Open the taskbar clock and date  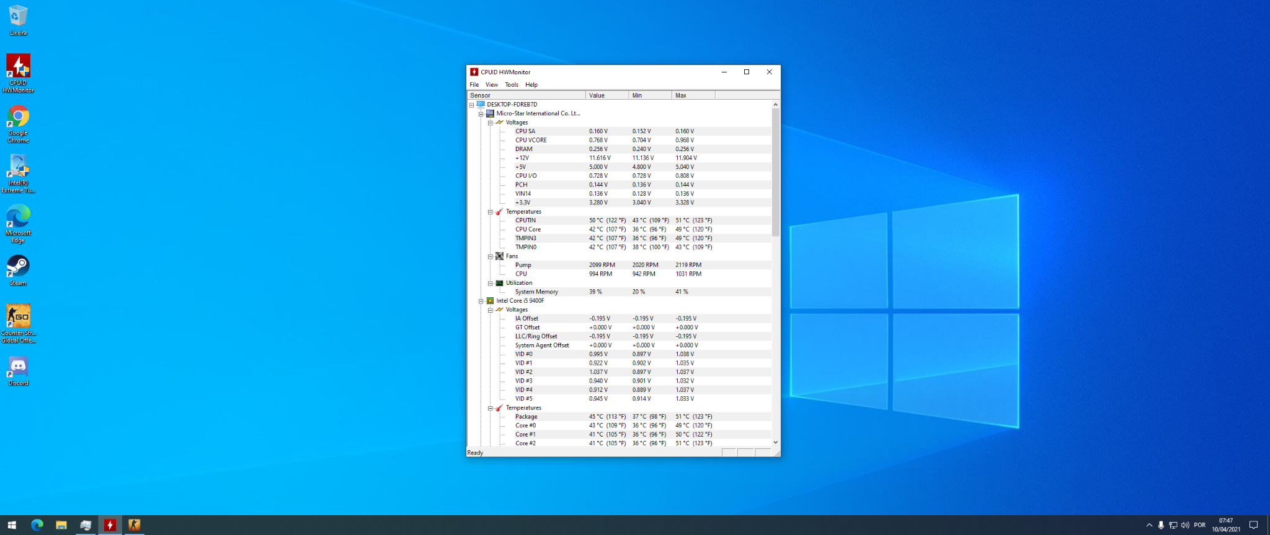(x=1226, y=525)
